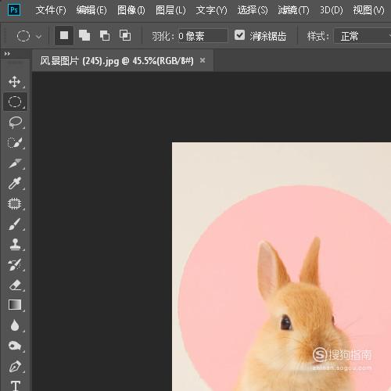Expand the toolbox double-arrow toggle
The image size is (391, 391).
pyautogui.click(x=7, y=54)
